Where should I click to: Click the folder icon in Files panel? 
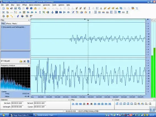click(x=21, y=61)
